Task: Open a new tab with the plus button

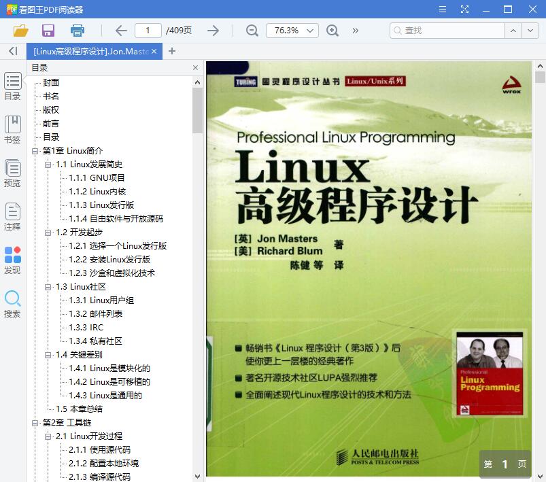Action: pos(171,51)
